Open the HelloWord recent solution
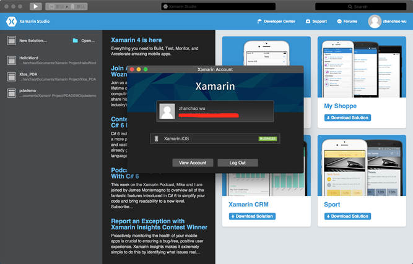Image resolution: width=413 pixels, height=264 pixels. click(51, 61)
